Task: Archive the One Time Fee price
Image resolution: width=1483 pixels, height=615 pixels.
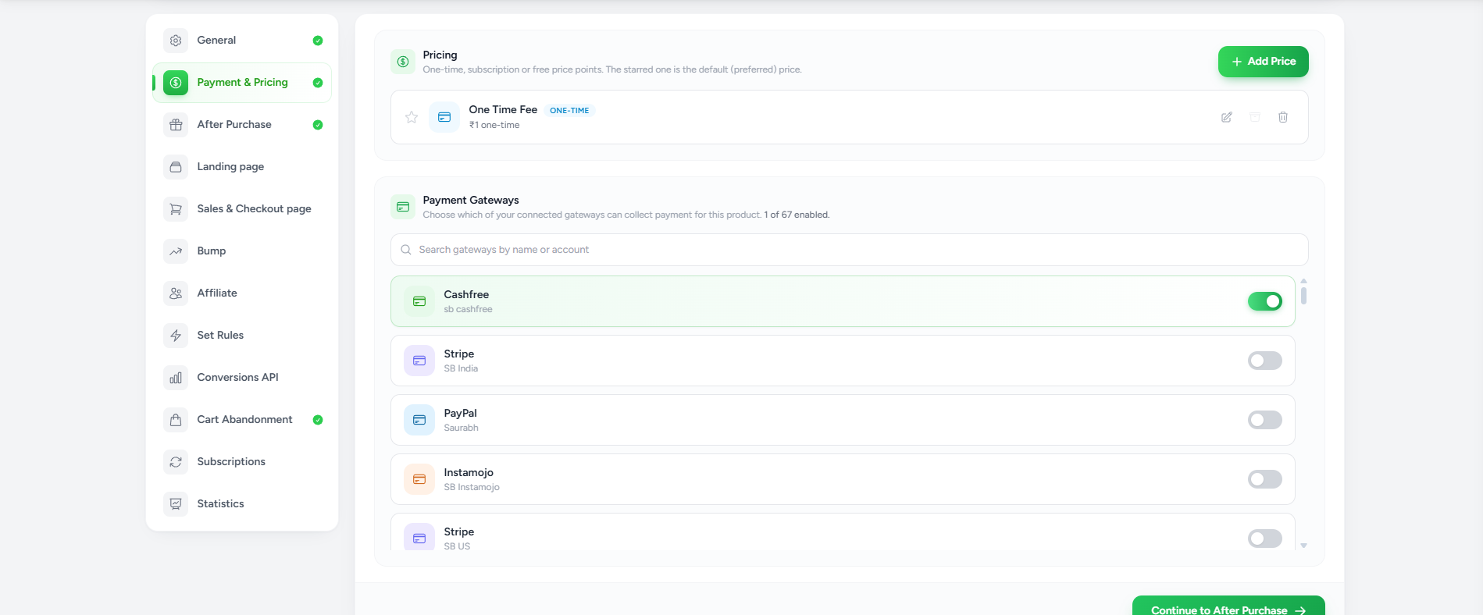Action: point(1255,117)
